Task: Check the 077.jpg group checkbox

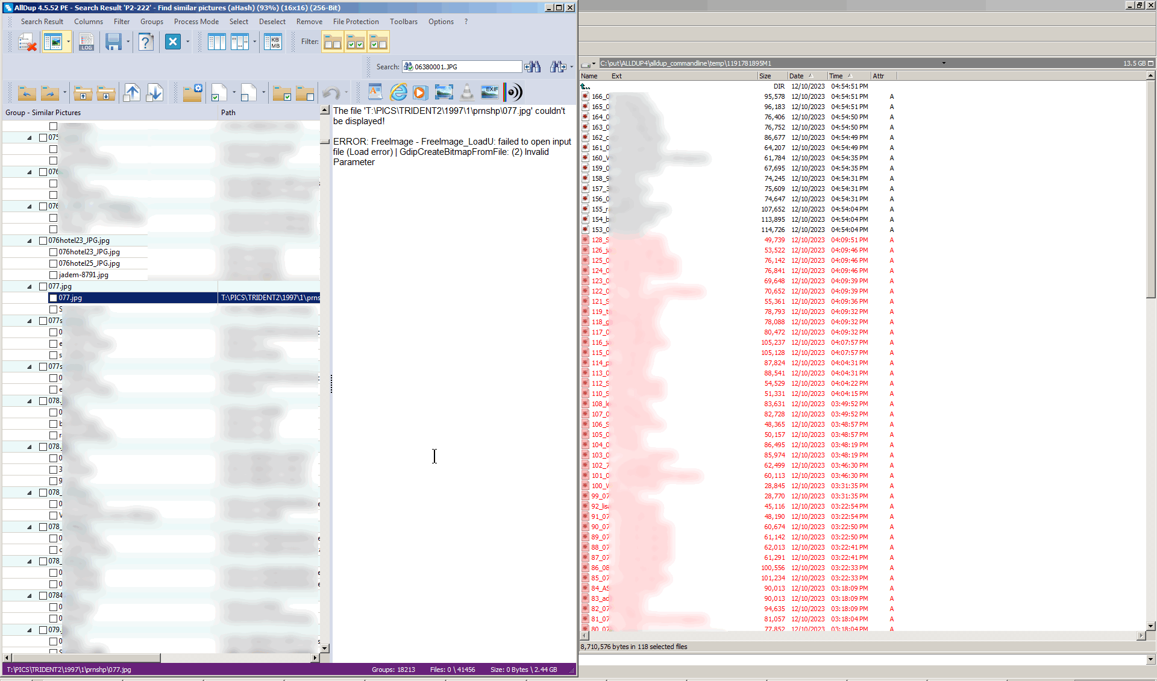Action: coord(43,286)
